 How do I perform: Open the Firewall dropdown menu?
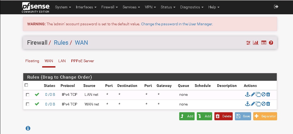109,7
